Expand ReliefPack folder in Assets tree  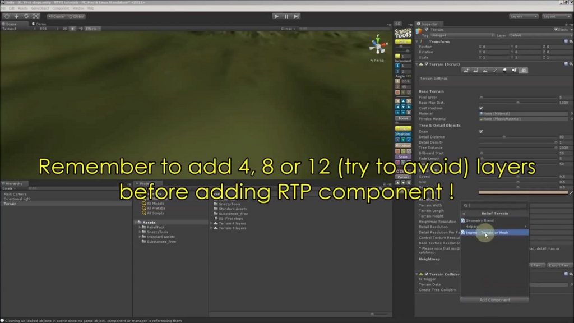tap(140, 227)
